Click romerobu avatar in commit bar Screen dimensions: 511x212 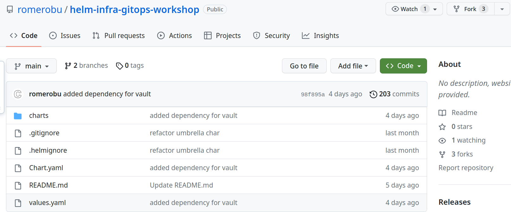coord(18,94)
